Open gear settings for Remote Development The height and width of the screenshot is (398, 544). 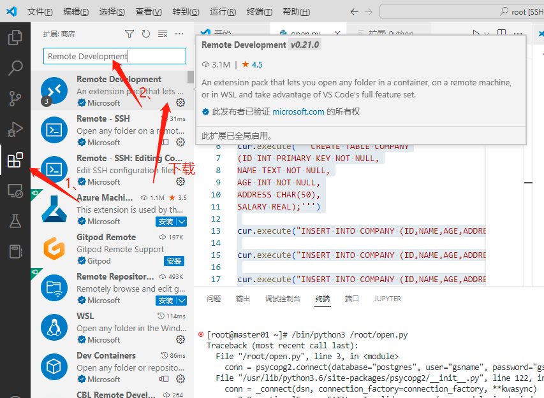click(x=180, y=103)
